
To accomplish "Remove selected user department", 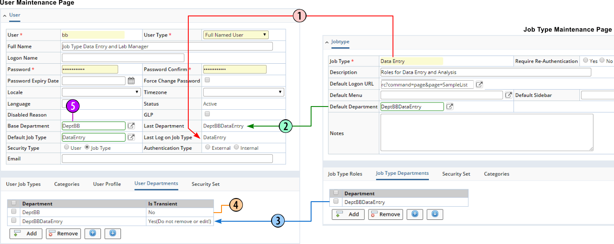I will pos(63,234).
